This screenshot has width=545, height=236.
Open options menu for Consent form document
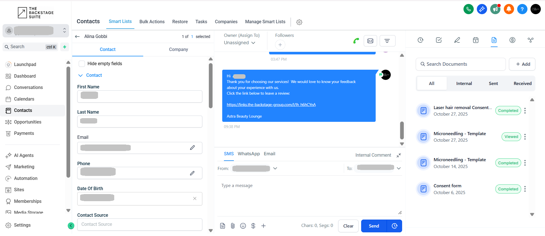coord(525,189)
